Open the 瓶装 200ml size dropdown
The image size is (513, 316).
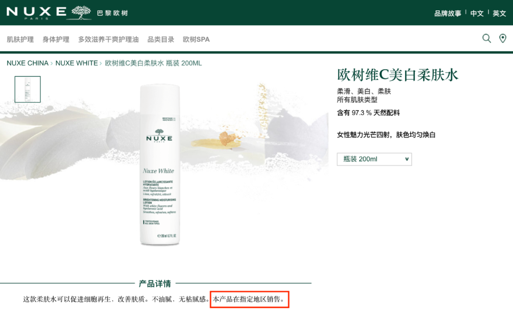(374, 159)
